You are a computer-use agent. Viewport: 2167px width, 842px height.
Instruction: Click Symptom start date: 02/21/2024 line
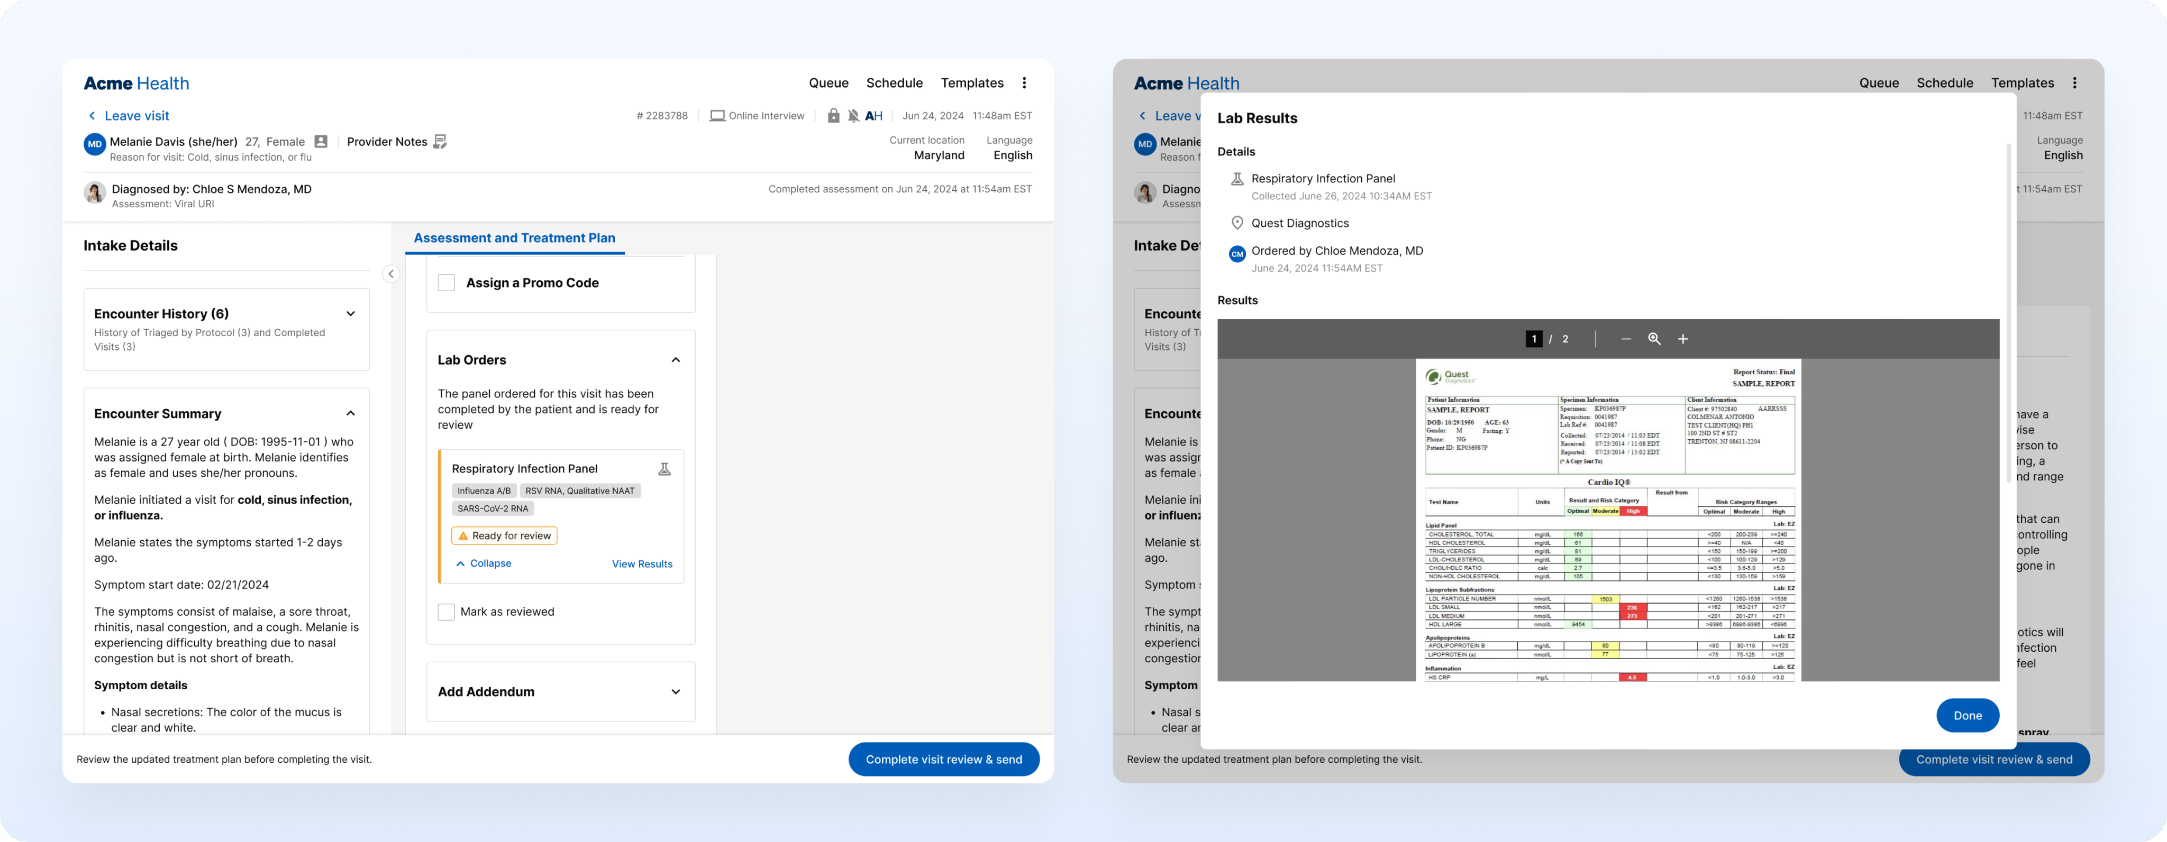(181, 585)
